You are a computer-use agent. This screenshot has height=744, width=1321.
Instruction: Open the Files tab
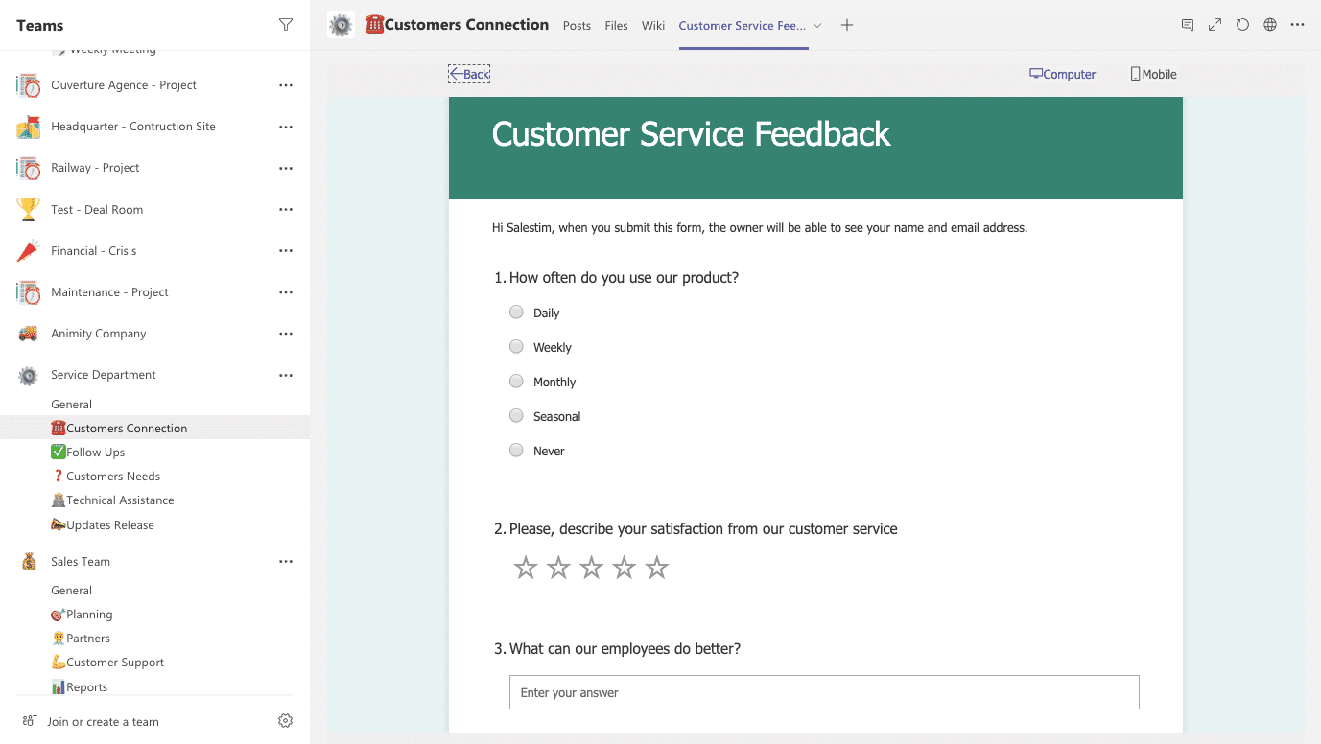[616, 26]
